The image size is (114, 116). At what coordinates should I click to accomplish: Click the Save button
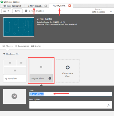coord(17,11)
